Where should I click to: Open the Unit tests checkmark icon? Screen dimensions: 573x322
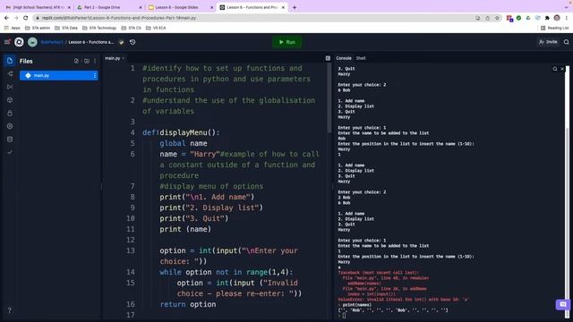point(10,152)
